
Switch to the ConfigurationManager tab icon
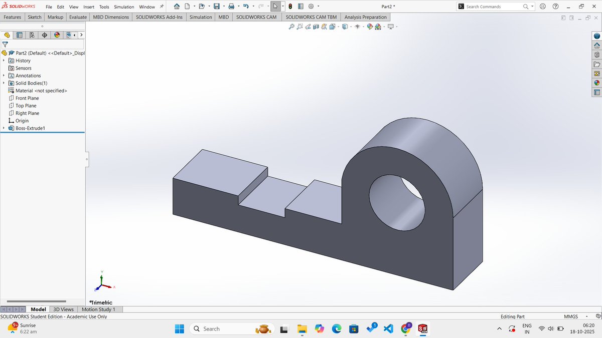(32, 35)
